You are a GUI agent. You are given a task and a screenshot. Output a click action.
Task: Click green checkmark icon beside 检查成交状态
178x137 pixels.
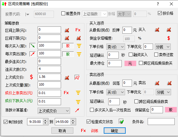point(121,122)
